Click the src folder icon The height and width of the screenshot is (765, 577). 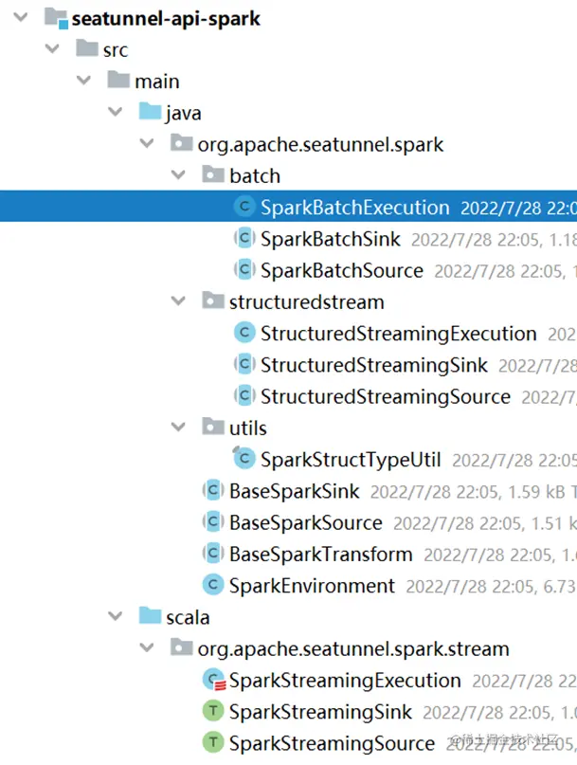pyautogui.click(x=87, y=47)
